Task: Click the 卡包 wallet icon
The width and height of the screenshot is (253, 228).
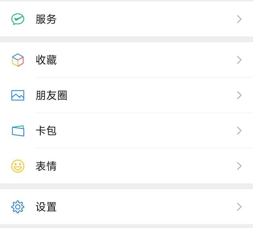Action: [x=18, y=131]
